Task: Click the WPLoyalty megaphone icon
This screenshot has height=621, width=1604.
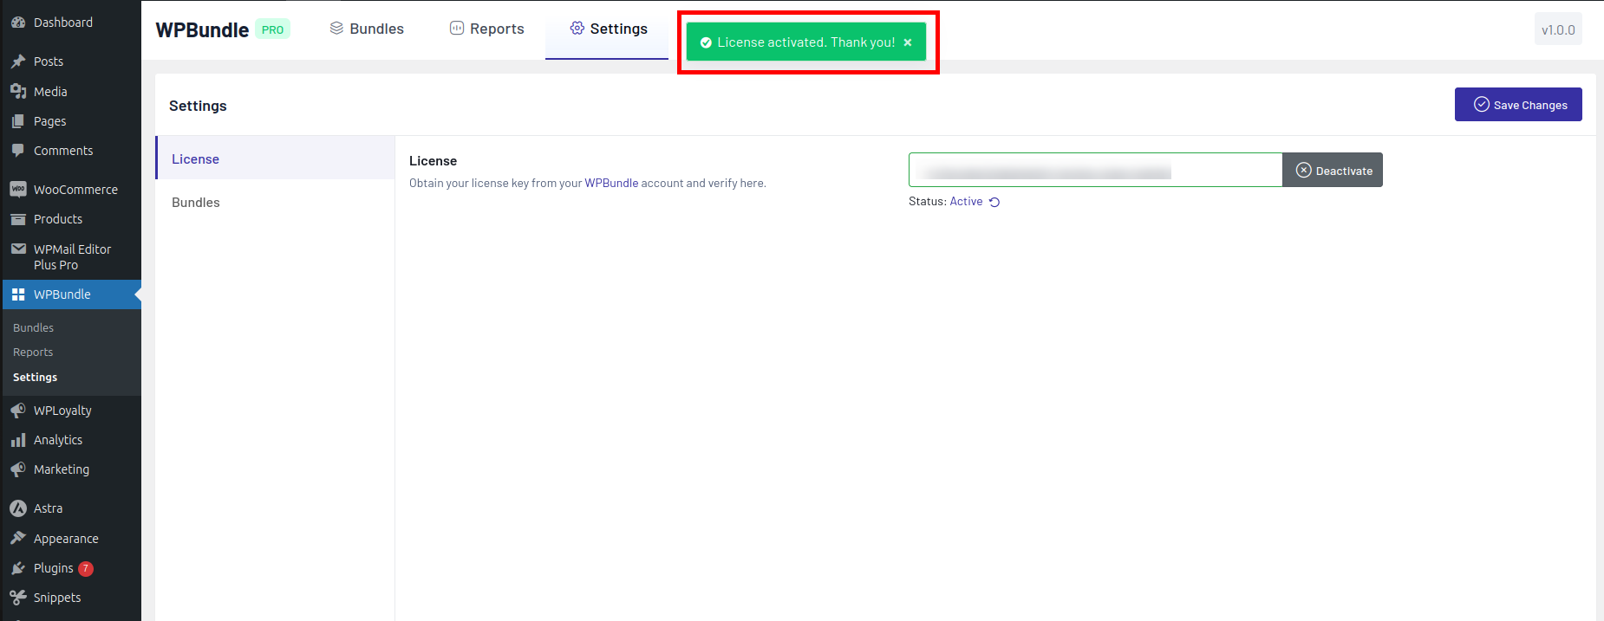Action: pos(18,411)
